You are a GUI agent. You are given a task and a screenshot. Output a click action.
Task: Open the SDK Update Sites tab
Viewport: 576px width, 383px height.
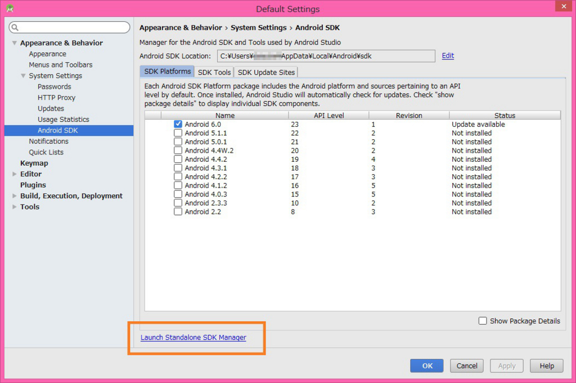click(266, 72)
